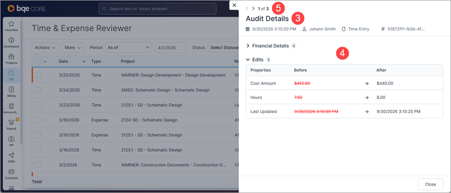Check the 3/25/2026 WARNER row checkbox
The image size is (451, 193).
pyautogui.click(x=38, y=75)
